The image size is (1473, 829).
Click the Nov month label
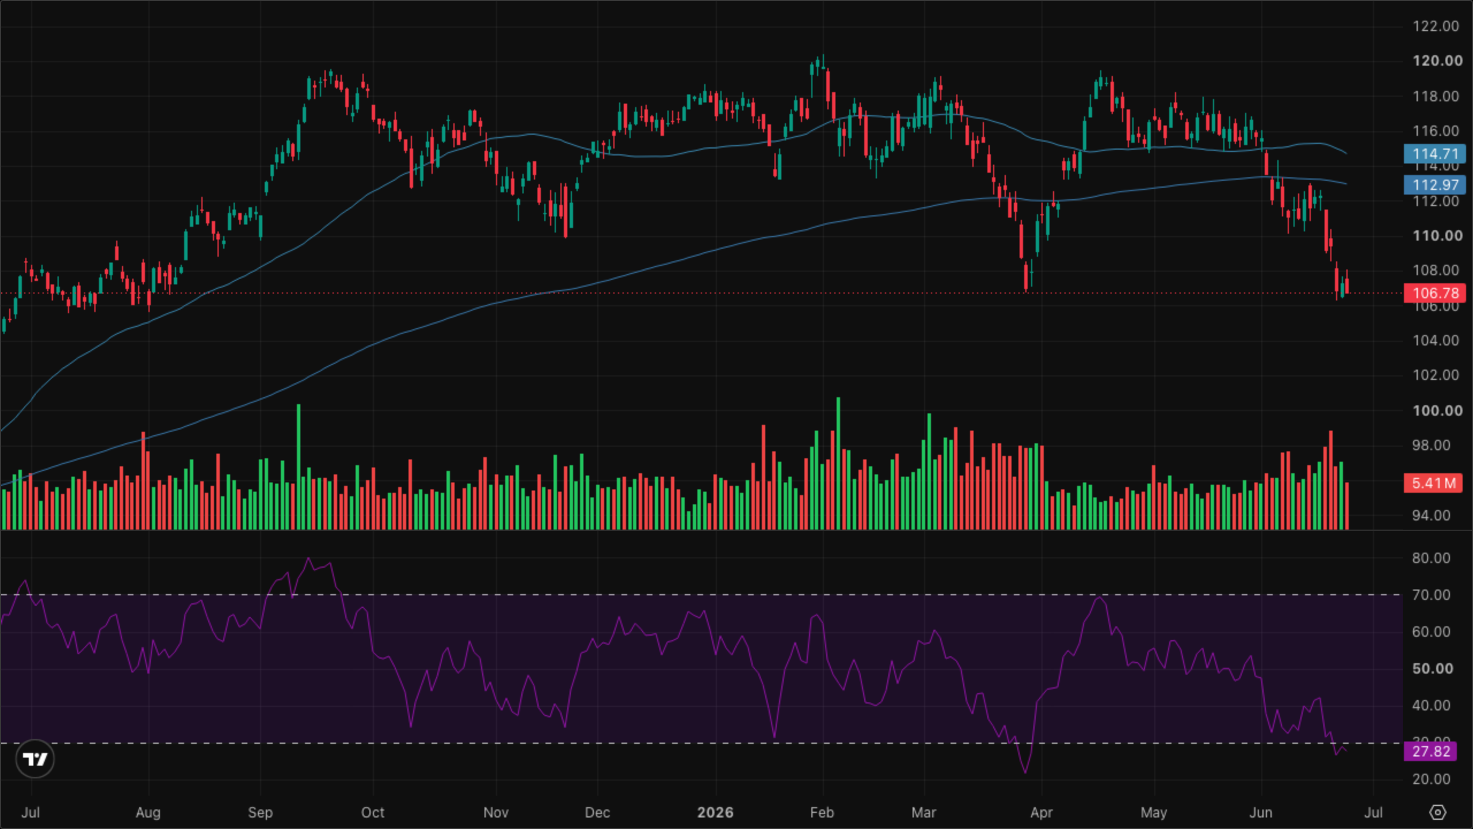click(x=496, y=812)
